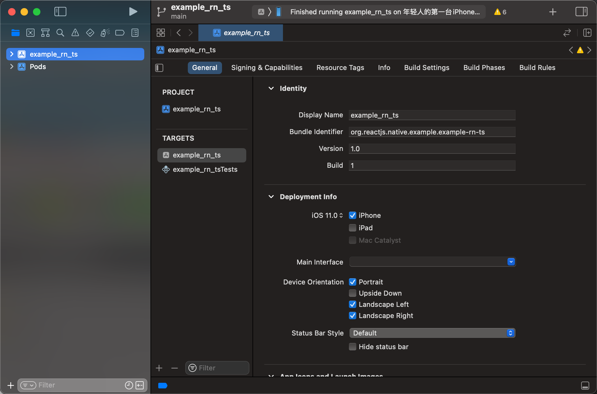Collapse the Deployment Info section
The height and width of the screenshot is (394, 597).
pos(271,197)
